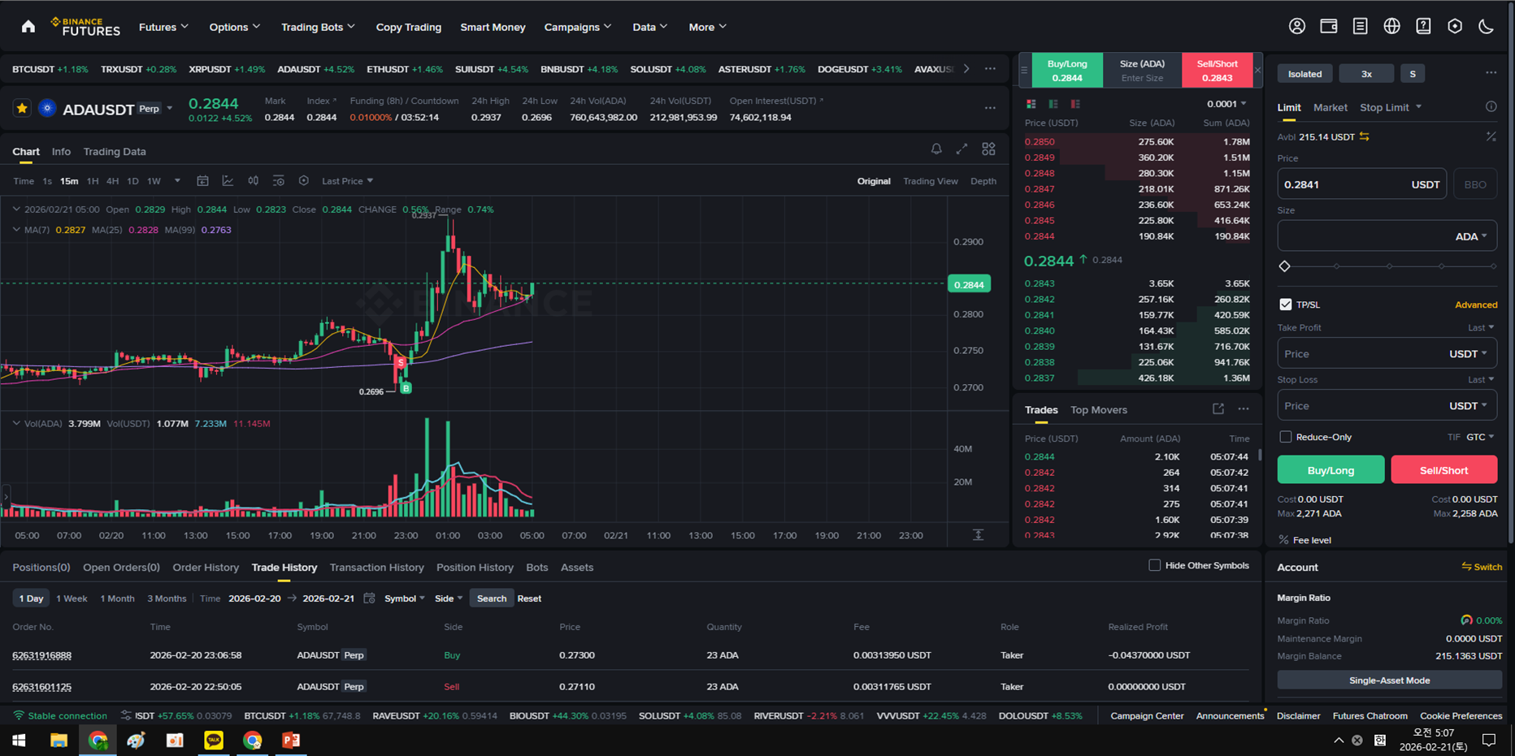
Task: Uncheck the TP/SL checkbox
Action: click(1285, 305)
